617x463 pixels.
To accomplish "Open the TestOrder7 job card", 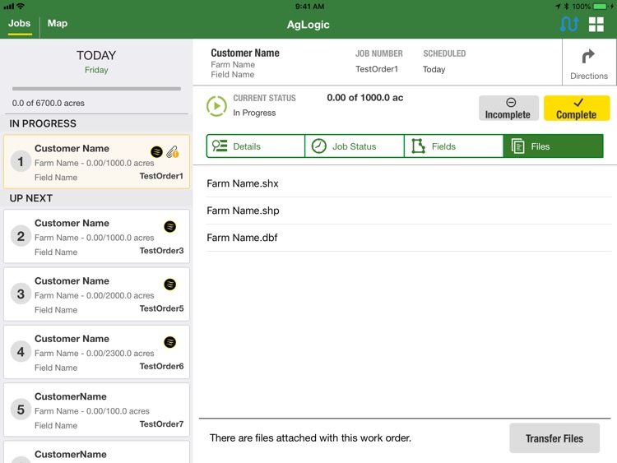I will (96, 410).
